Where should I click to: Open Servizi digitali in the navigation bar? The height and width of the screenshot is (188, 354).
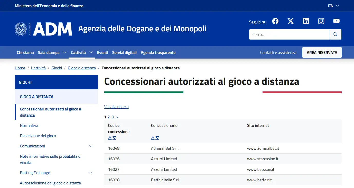124,53
